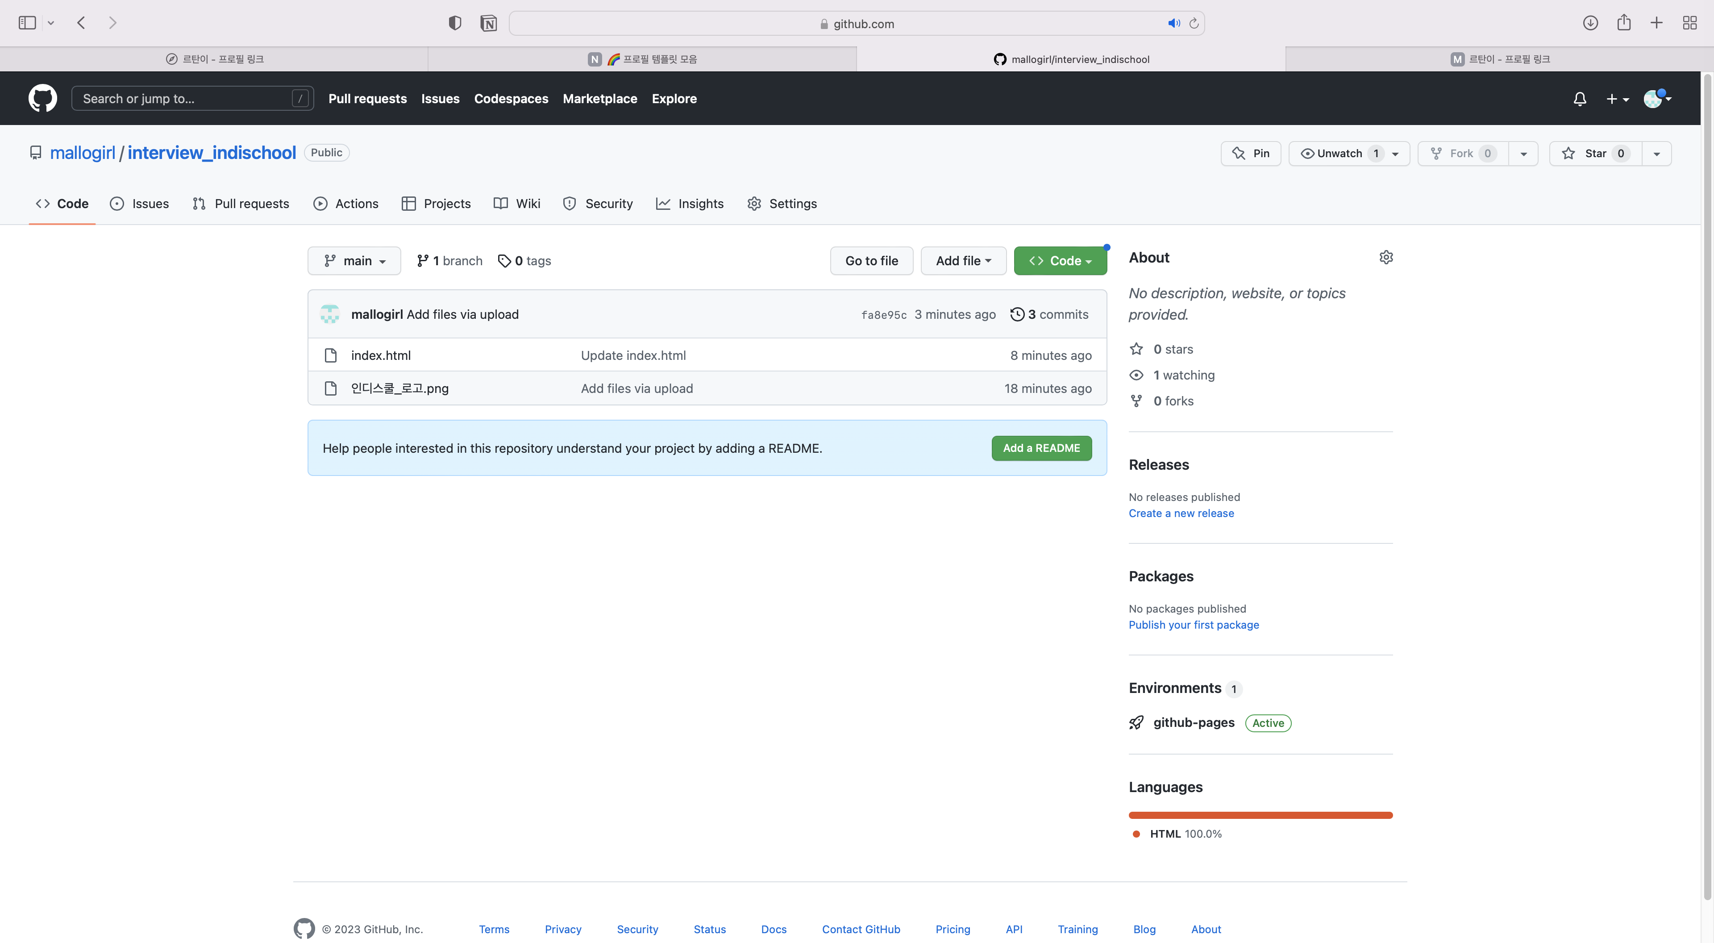Open the fa8e95c commit hash

pyautogui.click(x=884, y=315)
